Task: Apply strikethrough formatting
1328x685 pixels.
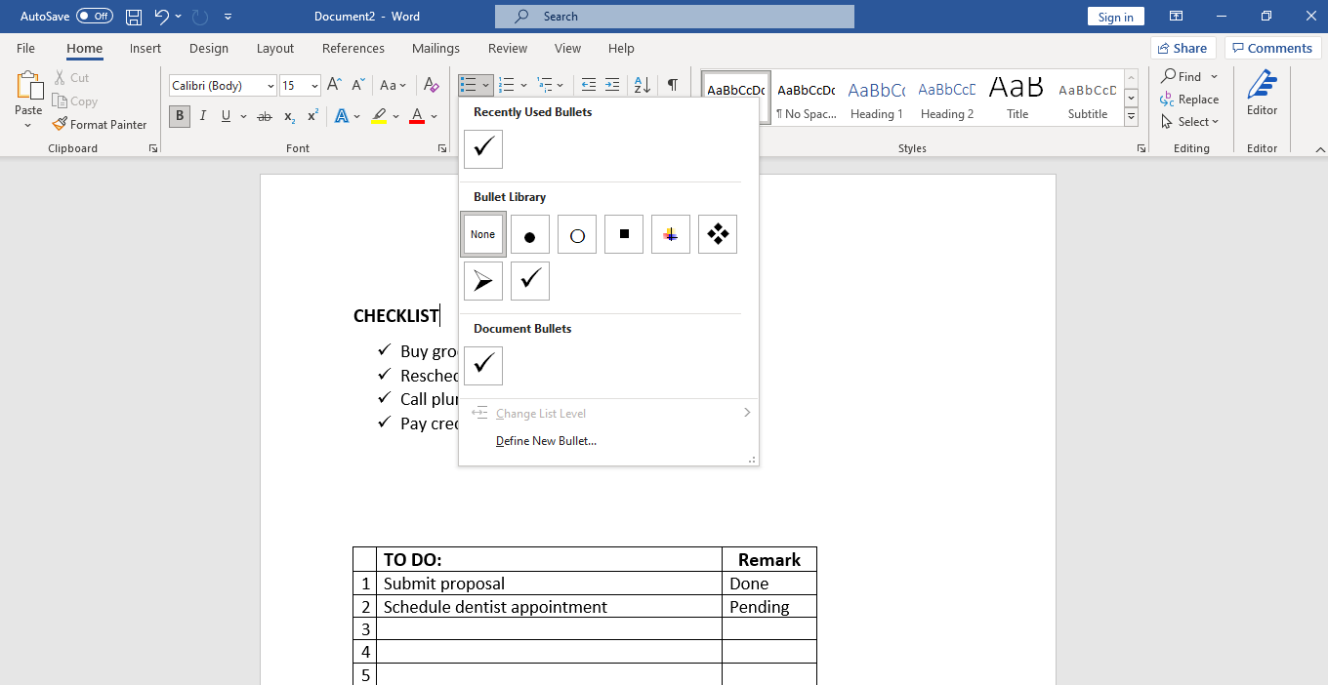Action: [x=264, y=116]
